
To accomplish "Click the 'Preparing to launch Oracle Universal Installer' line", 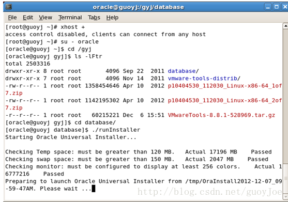I will click(x=143, y=185).
